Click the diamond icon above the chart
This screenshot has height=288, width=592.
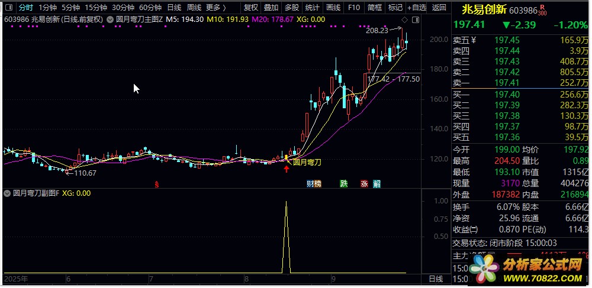click(x=405, y=20)
